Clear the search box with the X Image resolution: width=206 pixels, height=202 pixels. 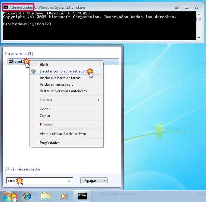pyautogui.click(x=69, y=181)
